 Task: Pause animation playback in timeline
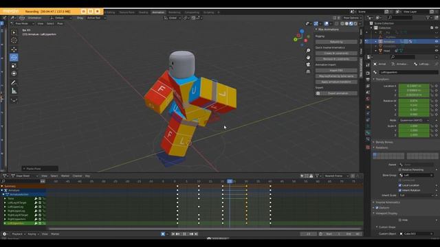185,234
